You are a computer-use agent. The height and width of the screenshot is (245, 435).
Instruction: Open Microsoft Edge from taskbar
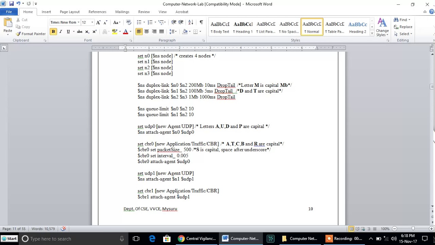coord(152,239)
